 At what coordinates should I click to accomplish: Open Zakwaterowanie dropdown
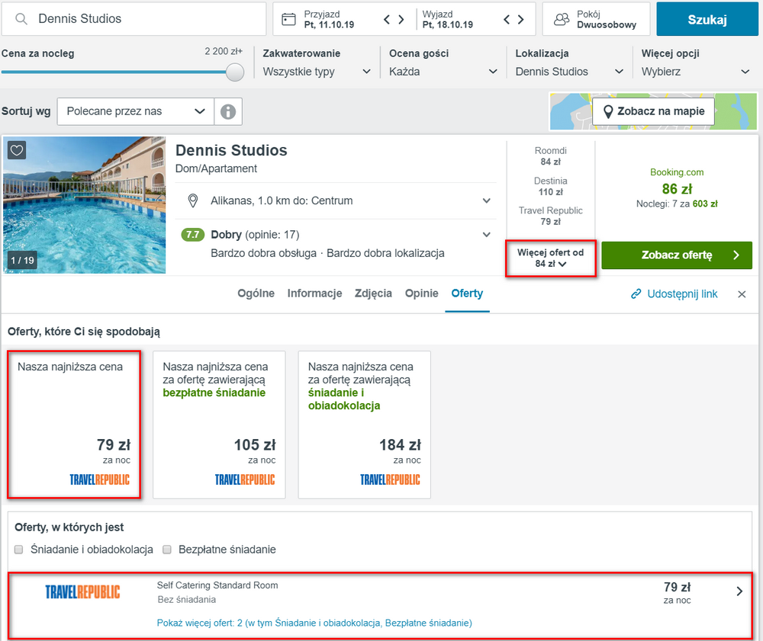point(317,72)
